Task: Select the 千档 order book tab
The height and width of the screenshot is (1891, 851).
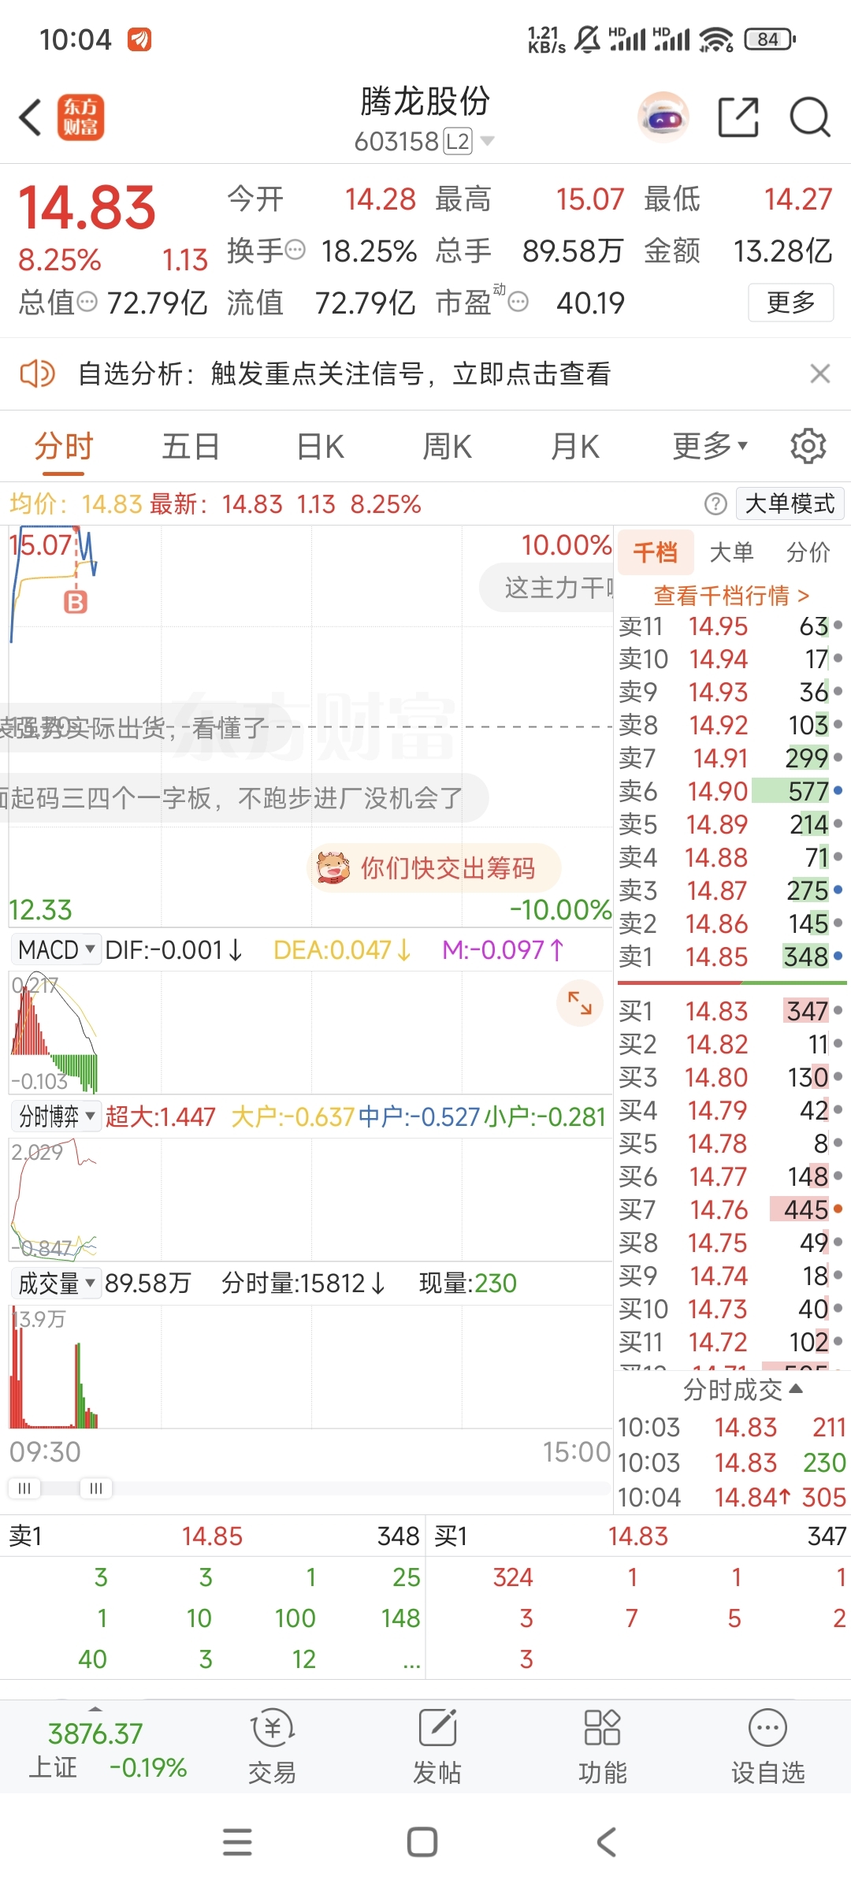Action: pyautogui.click(x=656, y=552)
